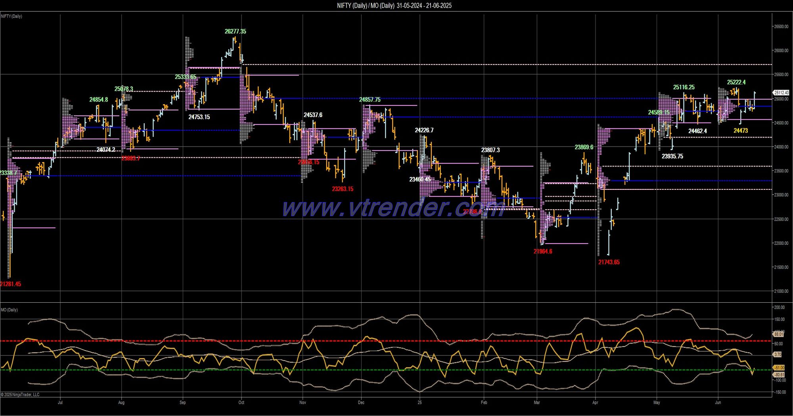The width and height of the screenshot is (793, 416).
Task: Click the red 21743.65 low label
Action: pyautogui.click(x=609, y=262)
